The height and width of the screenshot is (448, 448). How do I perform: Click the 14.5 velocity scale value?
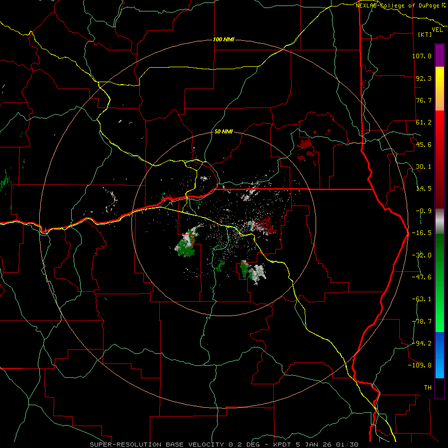[424, 189]
